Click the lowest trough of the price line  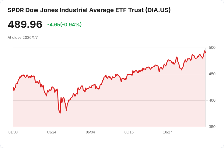pyautogui.click(x=60, y=113)
